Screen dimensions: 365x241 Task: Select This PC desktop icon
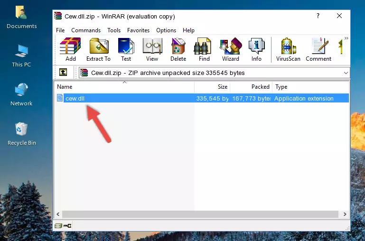[21, 56]
